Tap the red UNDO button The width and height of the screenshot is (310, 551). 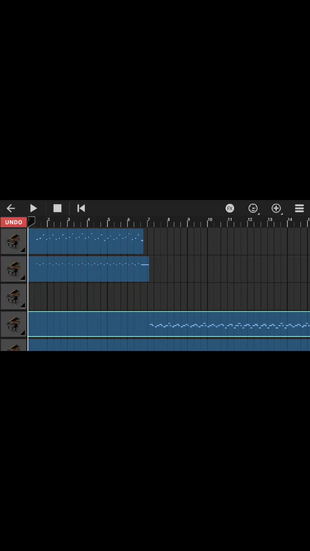13,222
